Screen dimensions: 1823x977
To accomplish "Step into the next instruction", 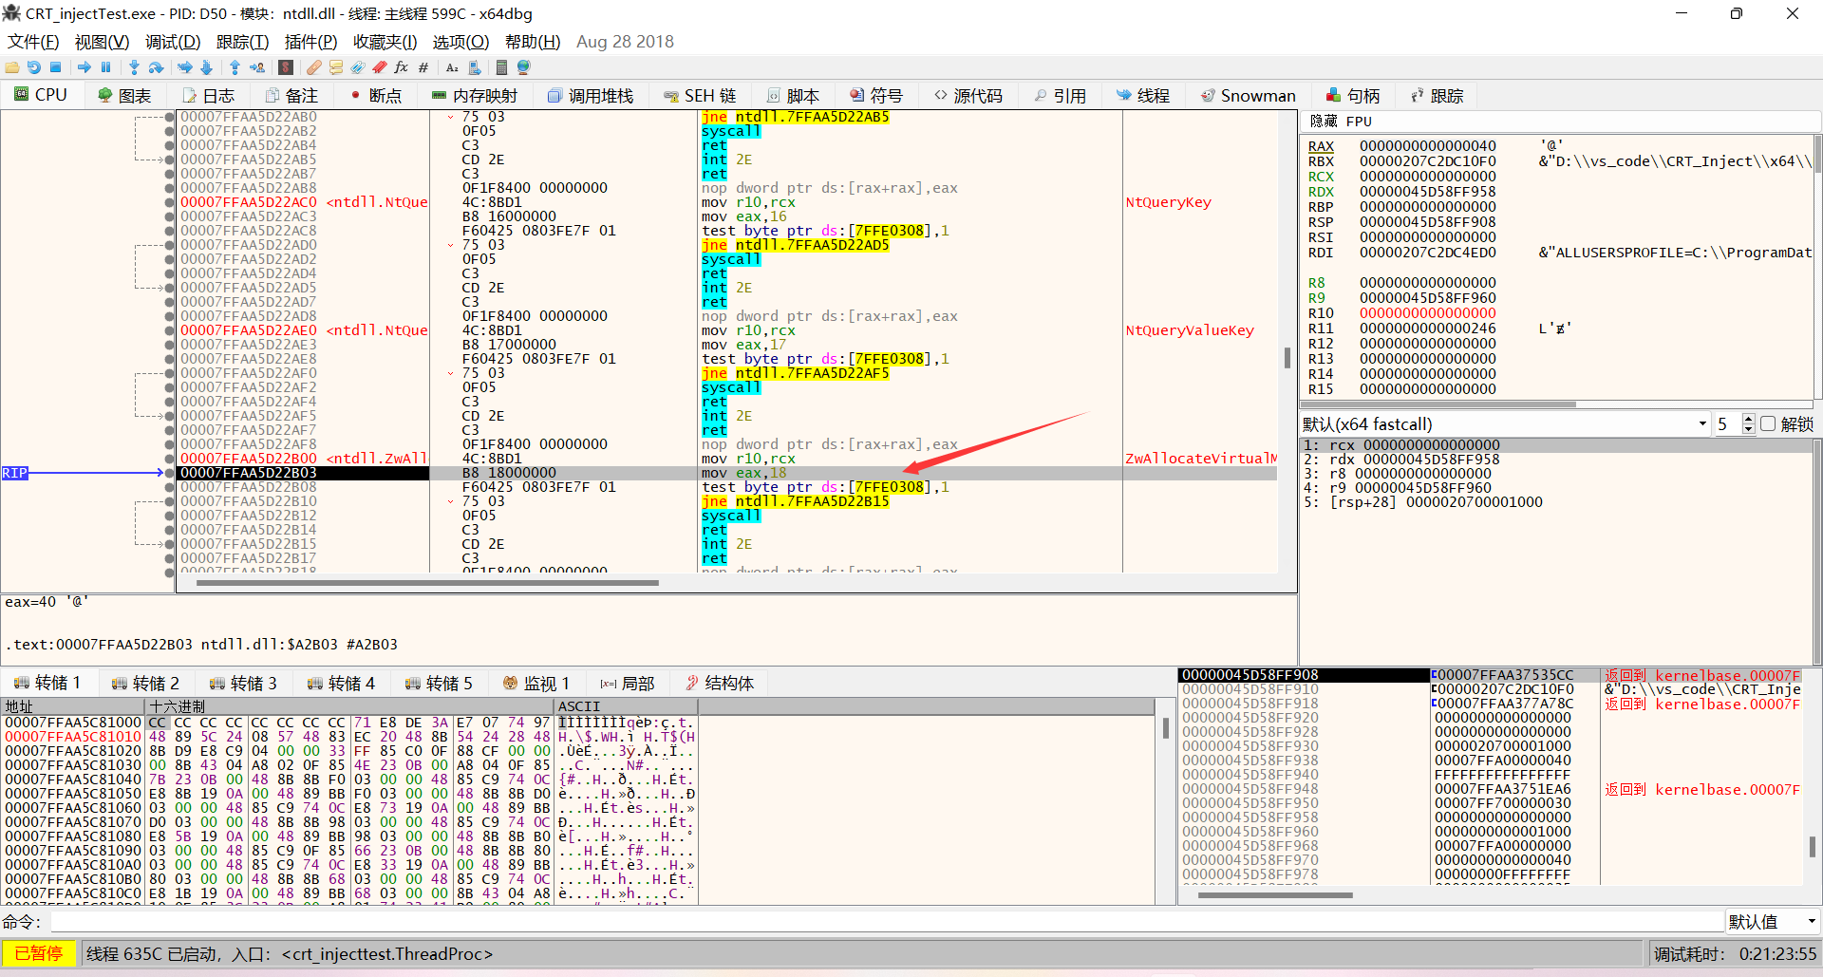I will pos(134,67).
